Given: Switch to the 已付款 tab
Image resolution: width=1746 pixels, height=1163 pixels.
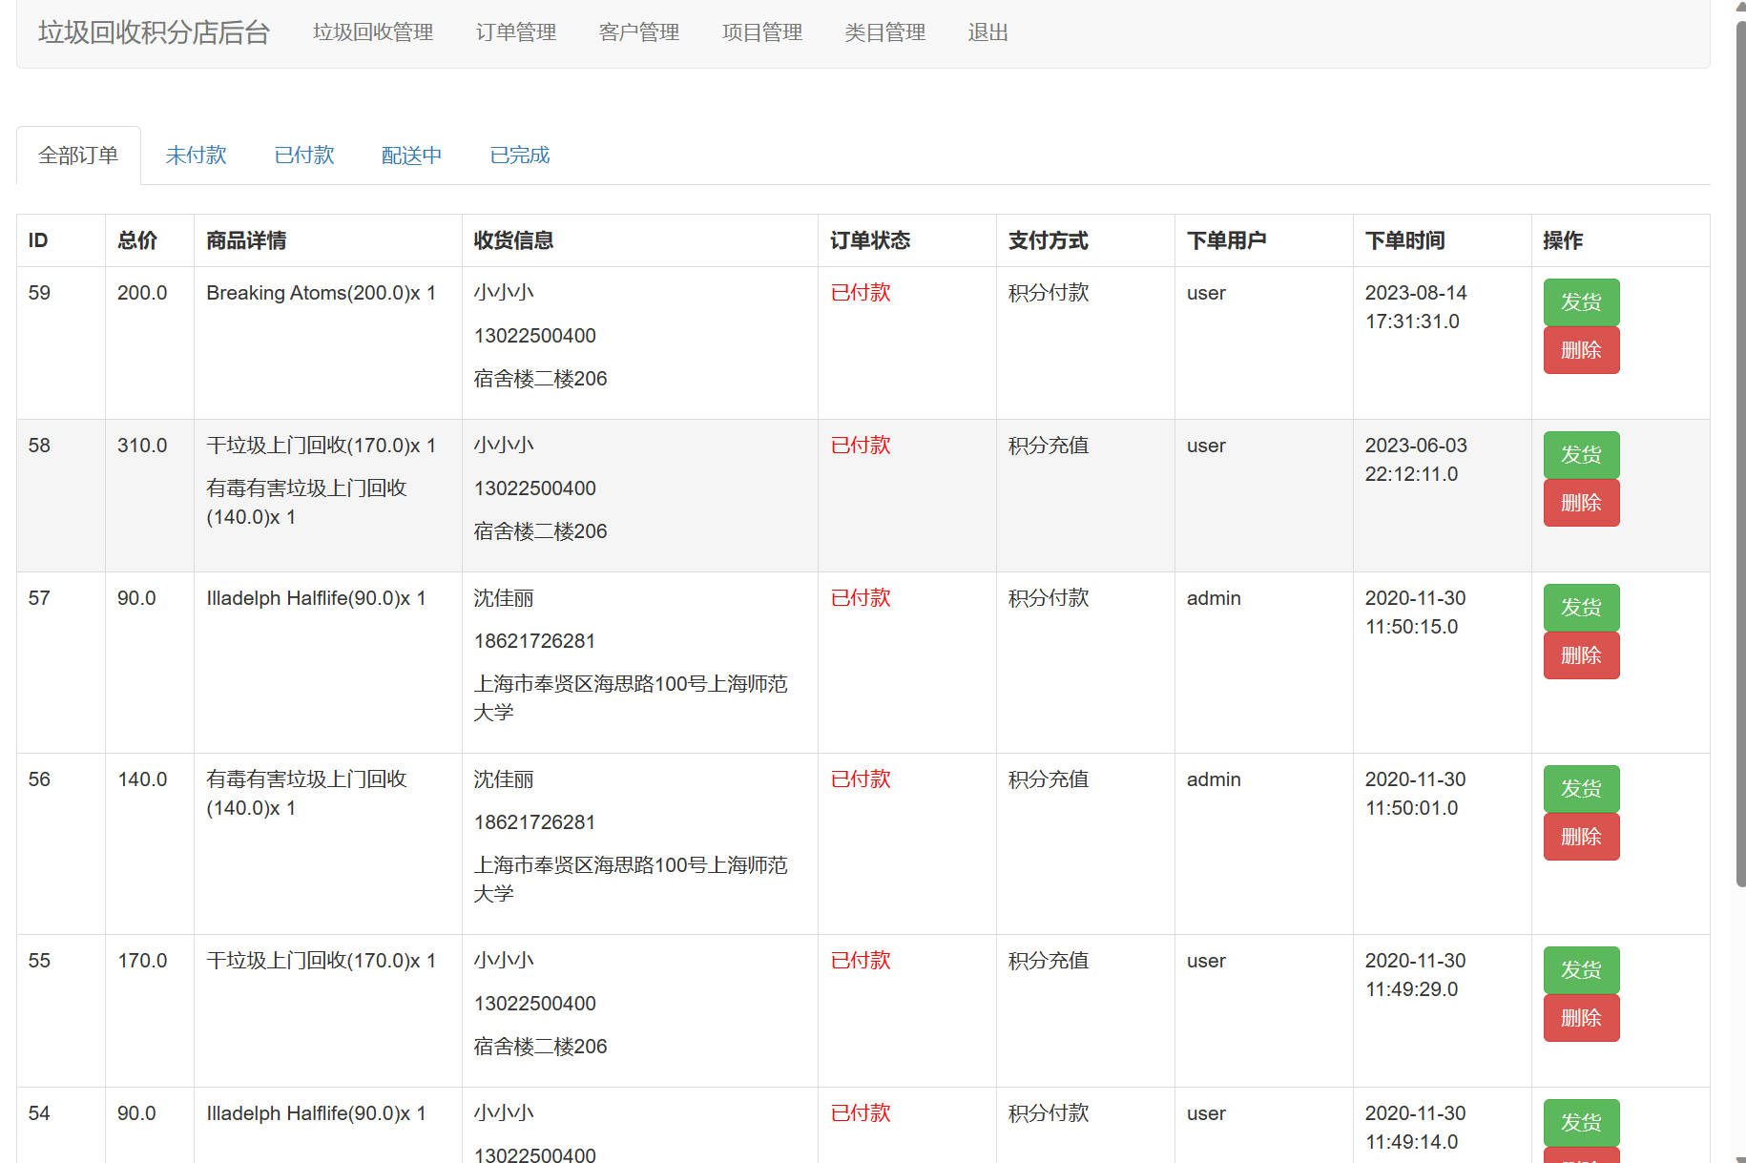Looking at the screenshot, I should [302, 155].
